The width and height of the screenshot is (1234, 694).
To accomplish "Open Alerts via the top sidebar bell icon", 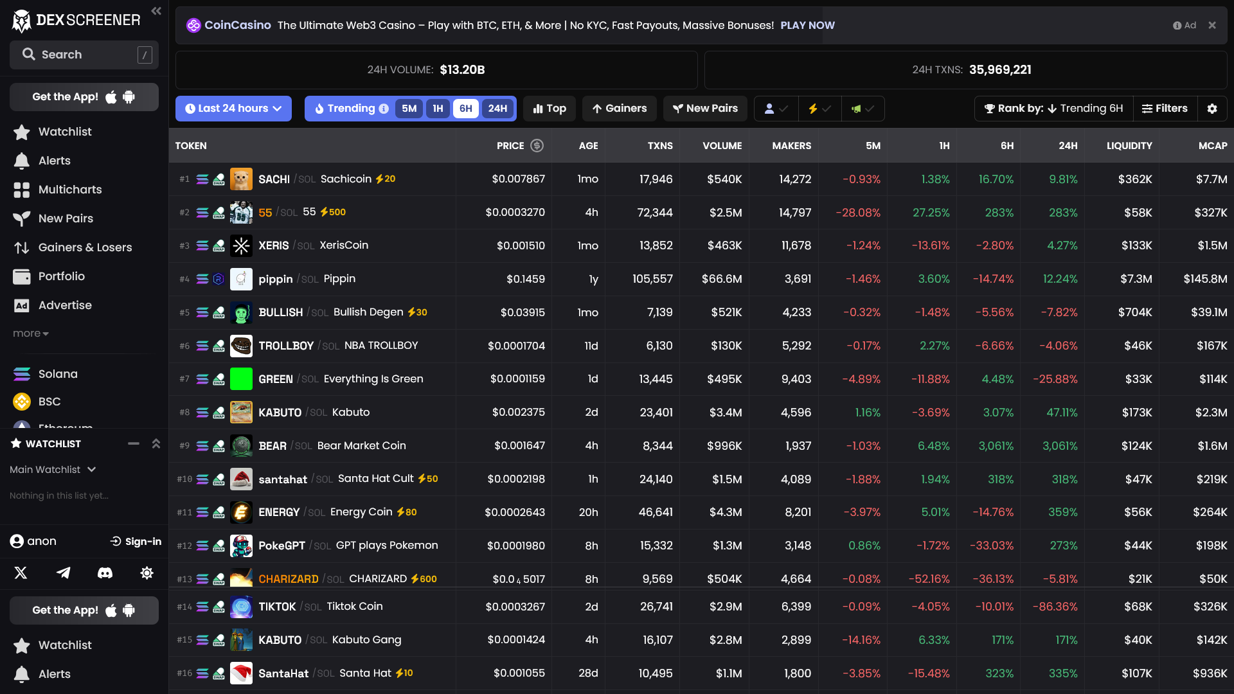I will point(22,161).
